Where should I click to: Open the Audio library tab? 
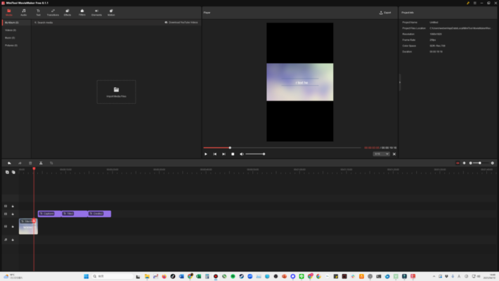click(24, 12)
